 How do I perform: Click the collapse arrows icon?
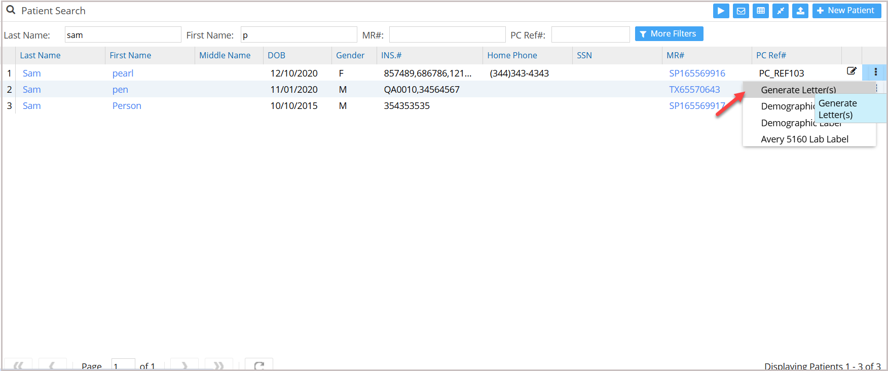pos(780,11)
